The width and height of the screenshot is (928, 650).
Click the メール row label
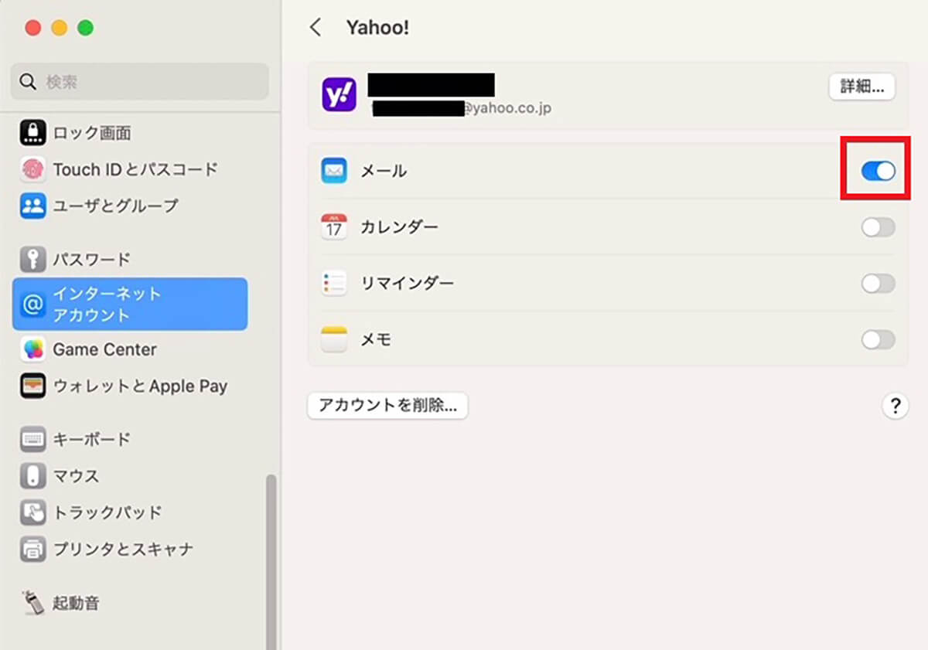pyautogui.click(x=384, y=171)
